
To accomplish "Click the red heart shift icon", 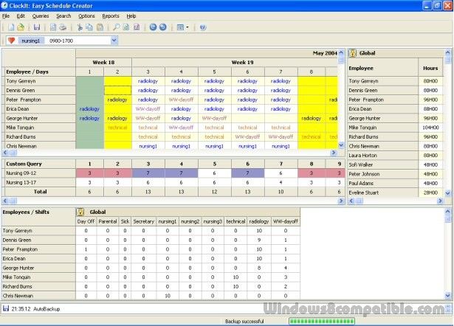I will coord(11,41).
